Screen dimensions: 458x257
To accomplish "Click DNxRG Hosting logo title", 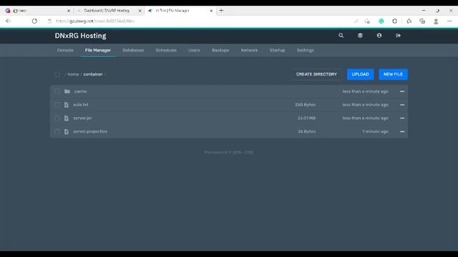I will (80, 36).
